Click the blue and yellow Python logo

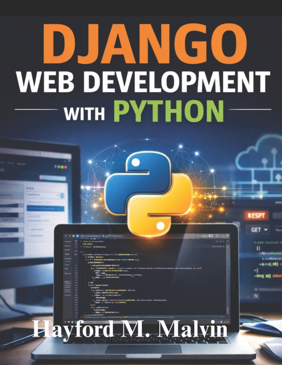(x=148, y=194)
